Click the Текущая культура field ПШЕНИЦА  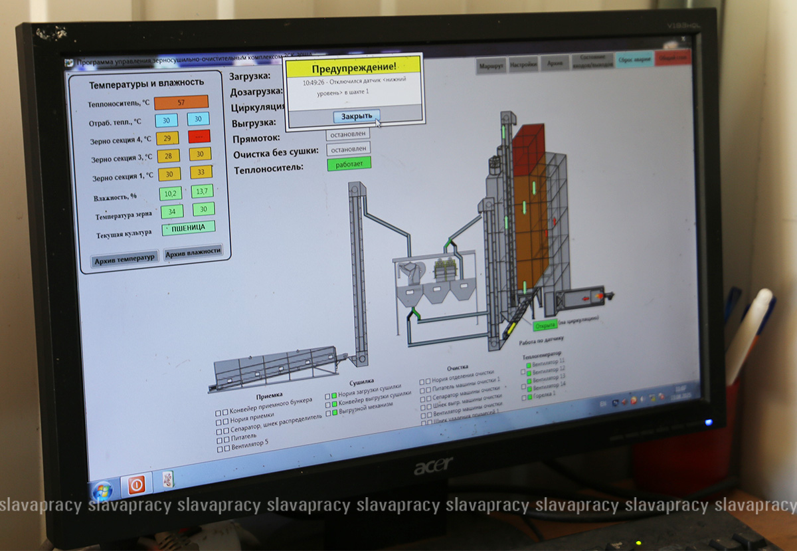pos(188,228)
